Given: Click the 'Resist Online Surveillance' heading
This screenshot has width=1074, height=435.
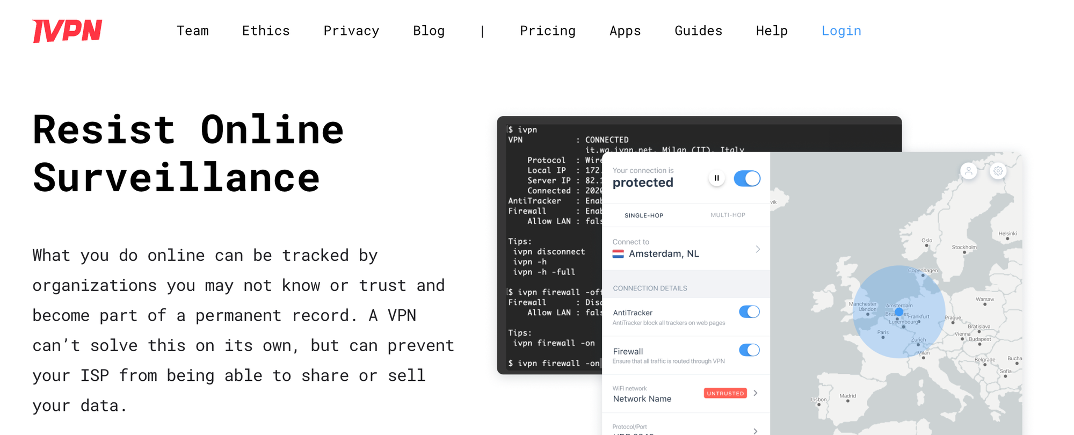Looking at the screenshot, I should tap(188, 154).
